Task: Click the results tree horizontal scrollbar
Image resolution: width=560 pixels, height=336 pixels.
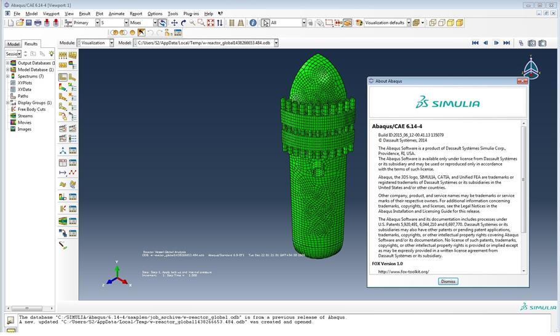Action: click(x=27, y=308)
